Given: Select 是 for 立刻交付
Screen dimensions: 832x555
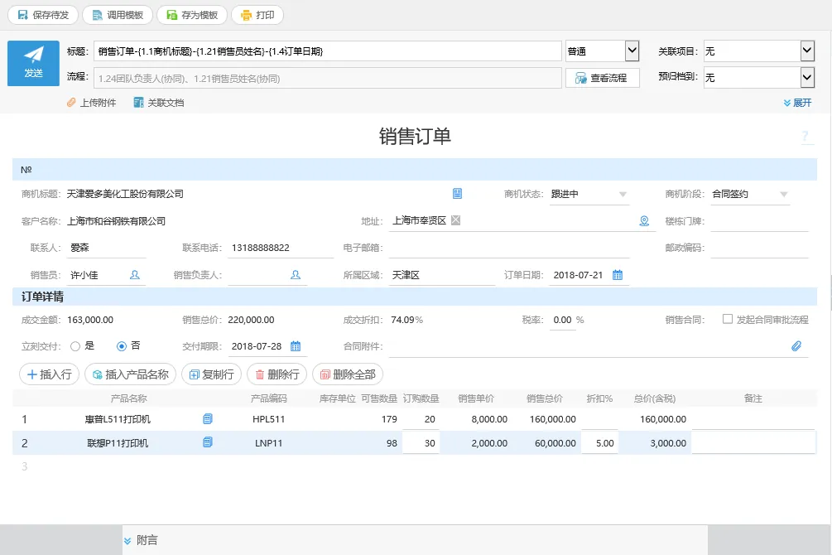Looking at the screenshot, I should tap(75, 346).
